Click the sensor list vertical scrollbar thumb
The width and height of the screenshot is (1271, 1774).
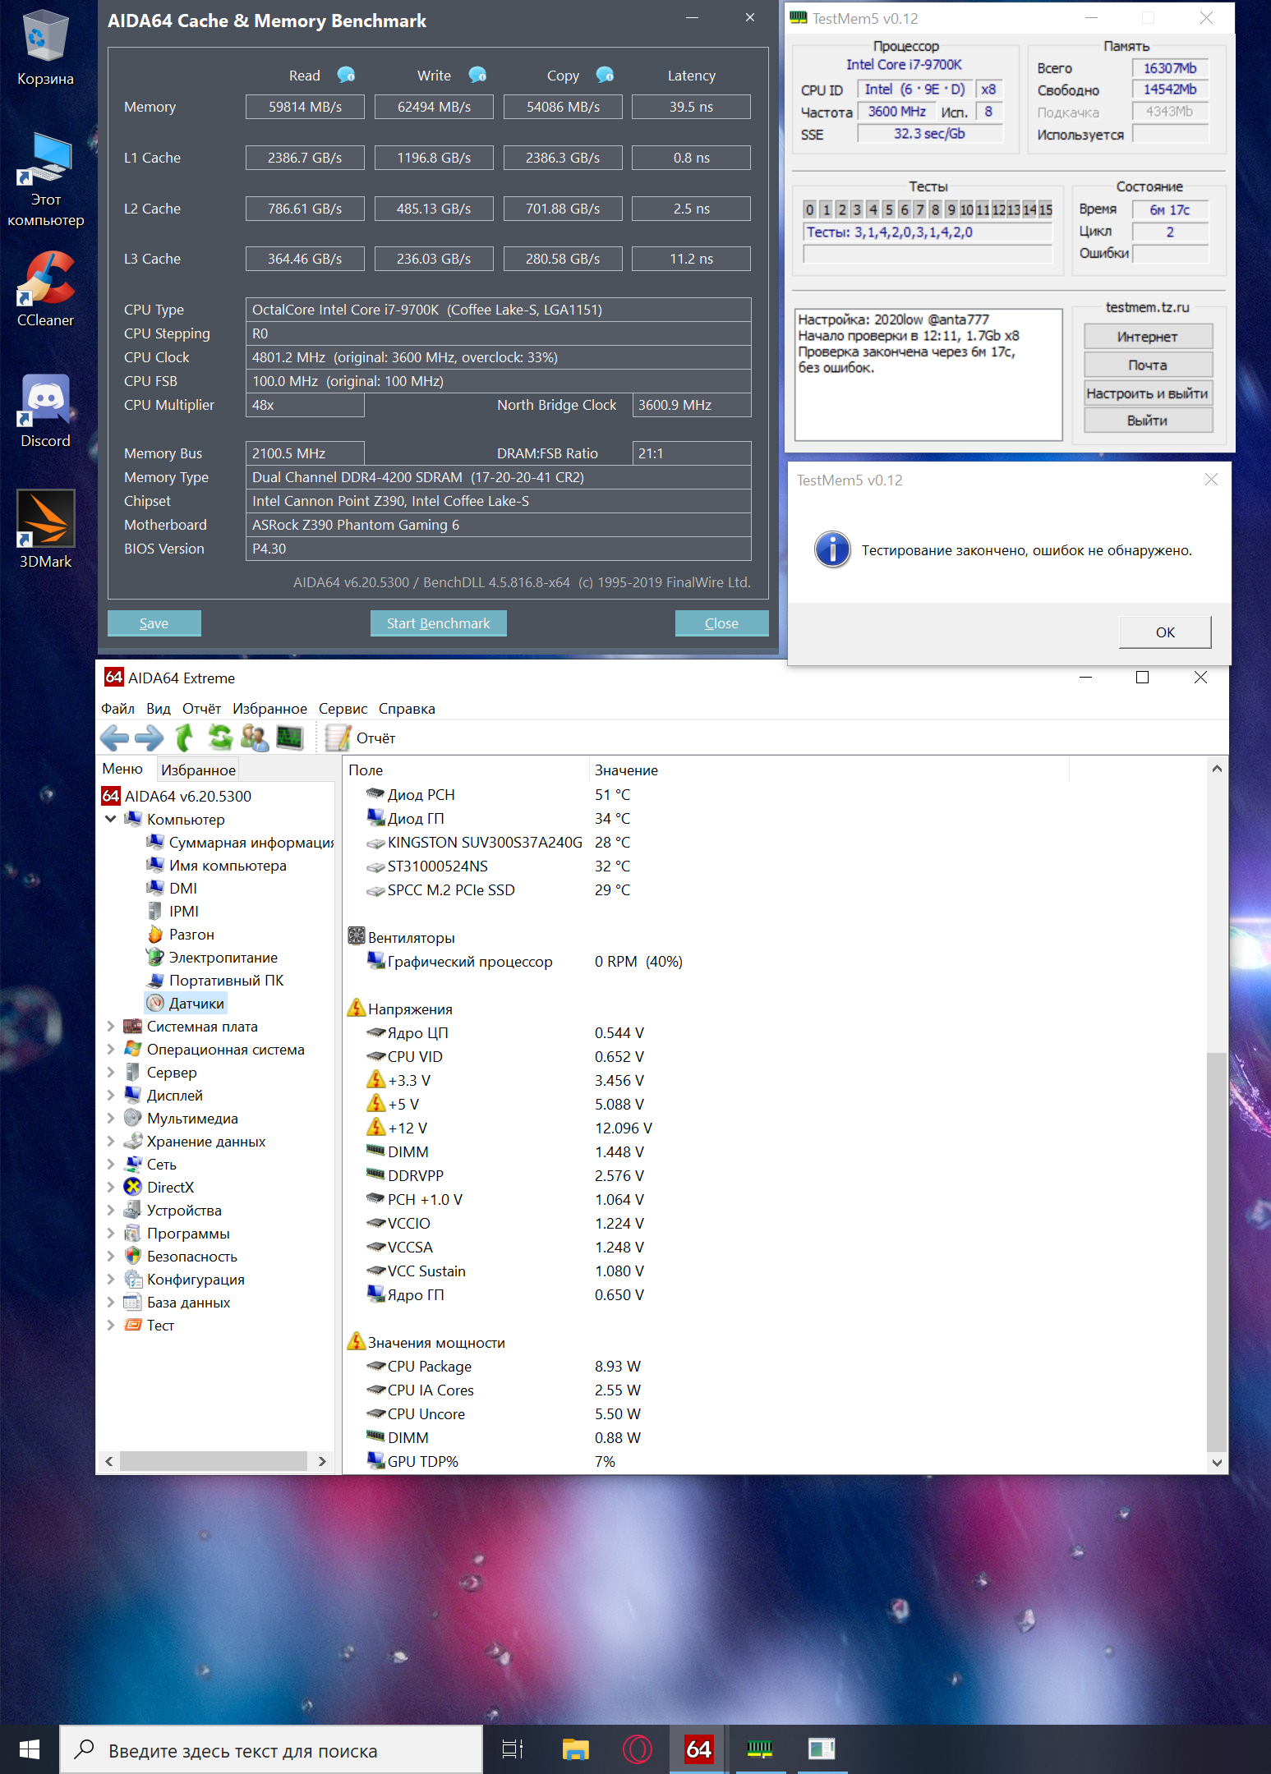1217,1252
